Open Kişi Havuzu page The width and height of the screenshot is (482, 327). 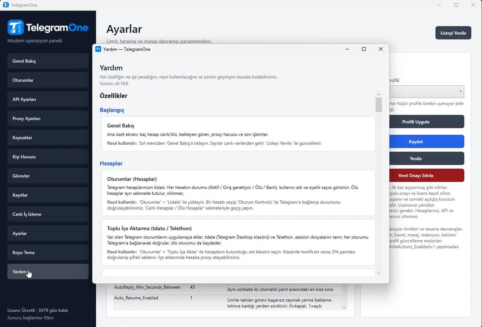tap(48, 157)
